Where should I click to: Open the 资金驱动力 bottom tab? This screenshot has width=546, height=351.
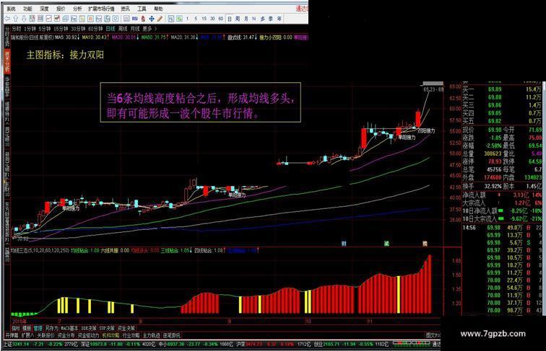pyautogui.click(x=88, y=336)
